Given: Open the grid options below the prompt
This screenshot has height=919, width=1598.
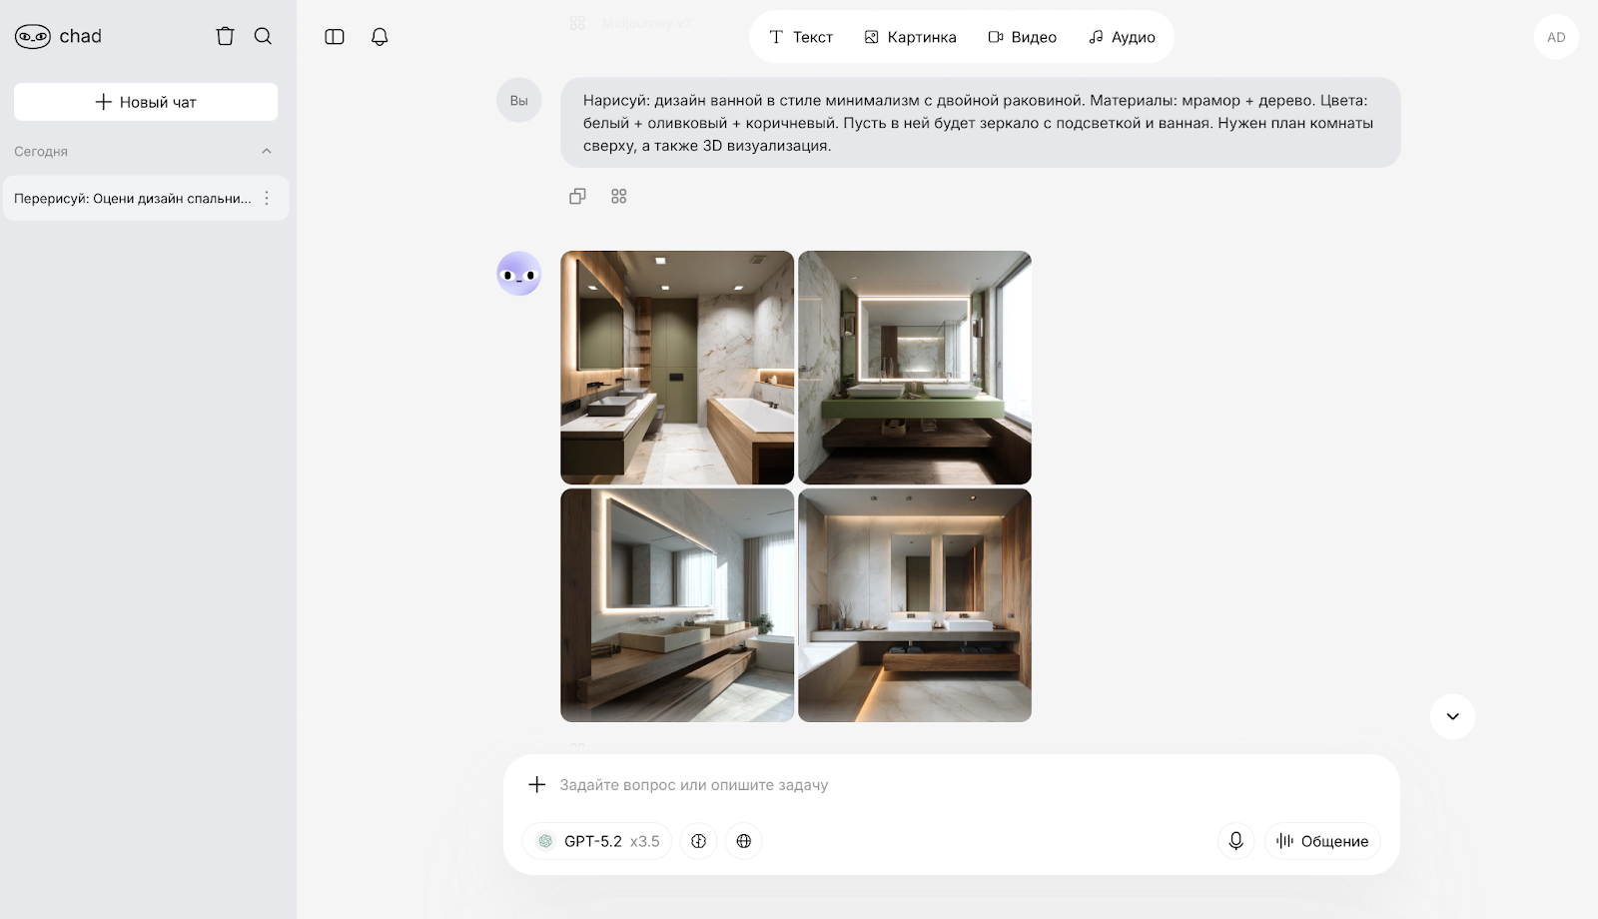Looking at the screenshot, I should tap(619, 196).
